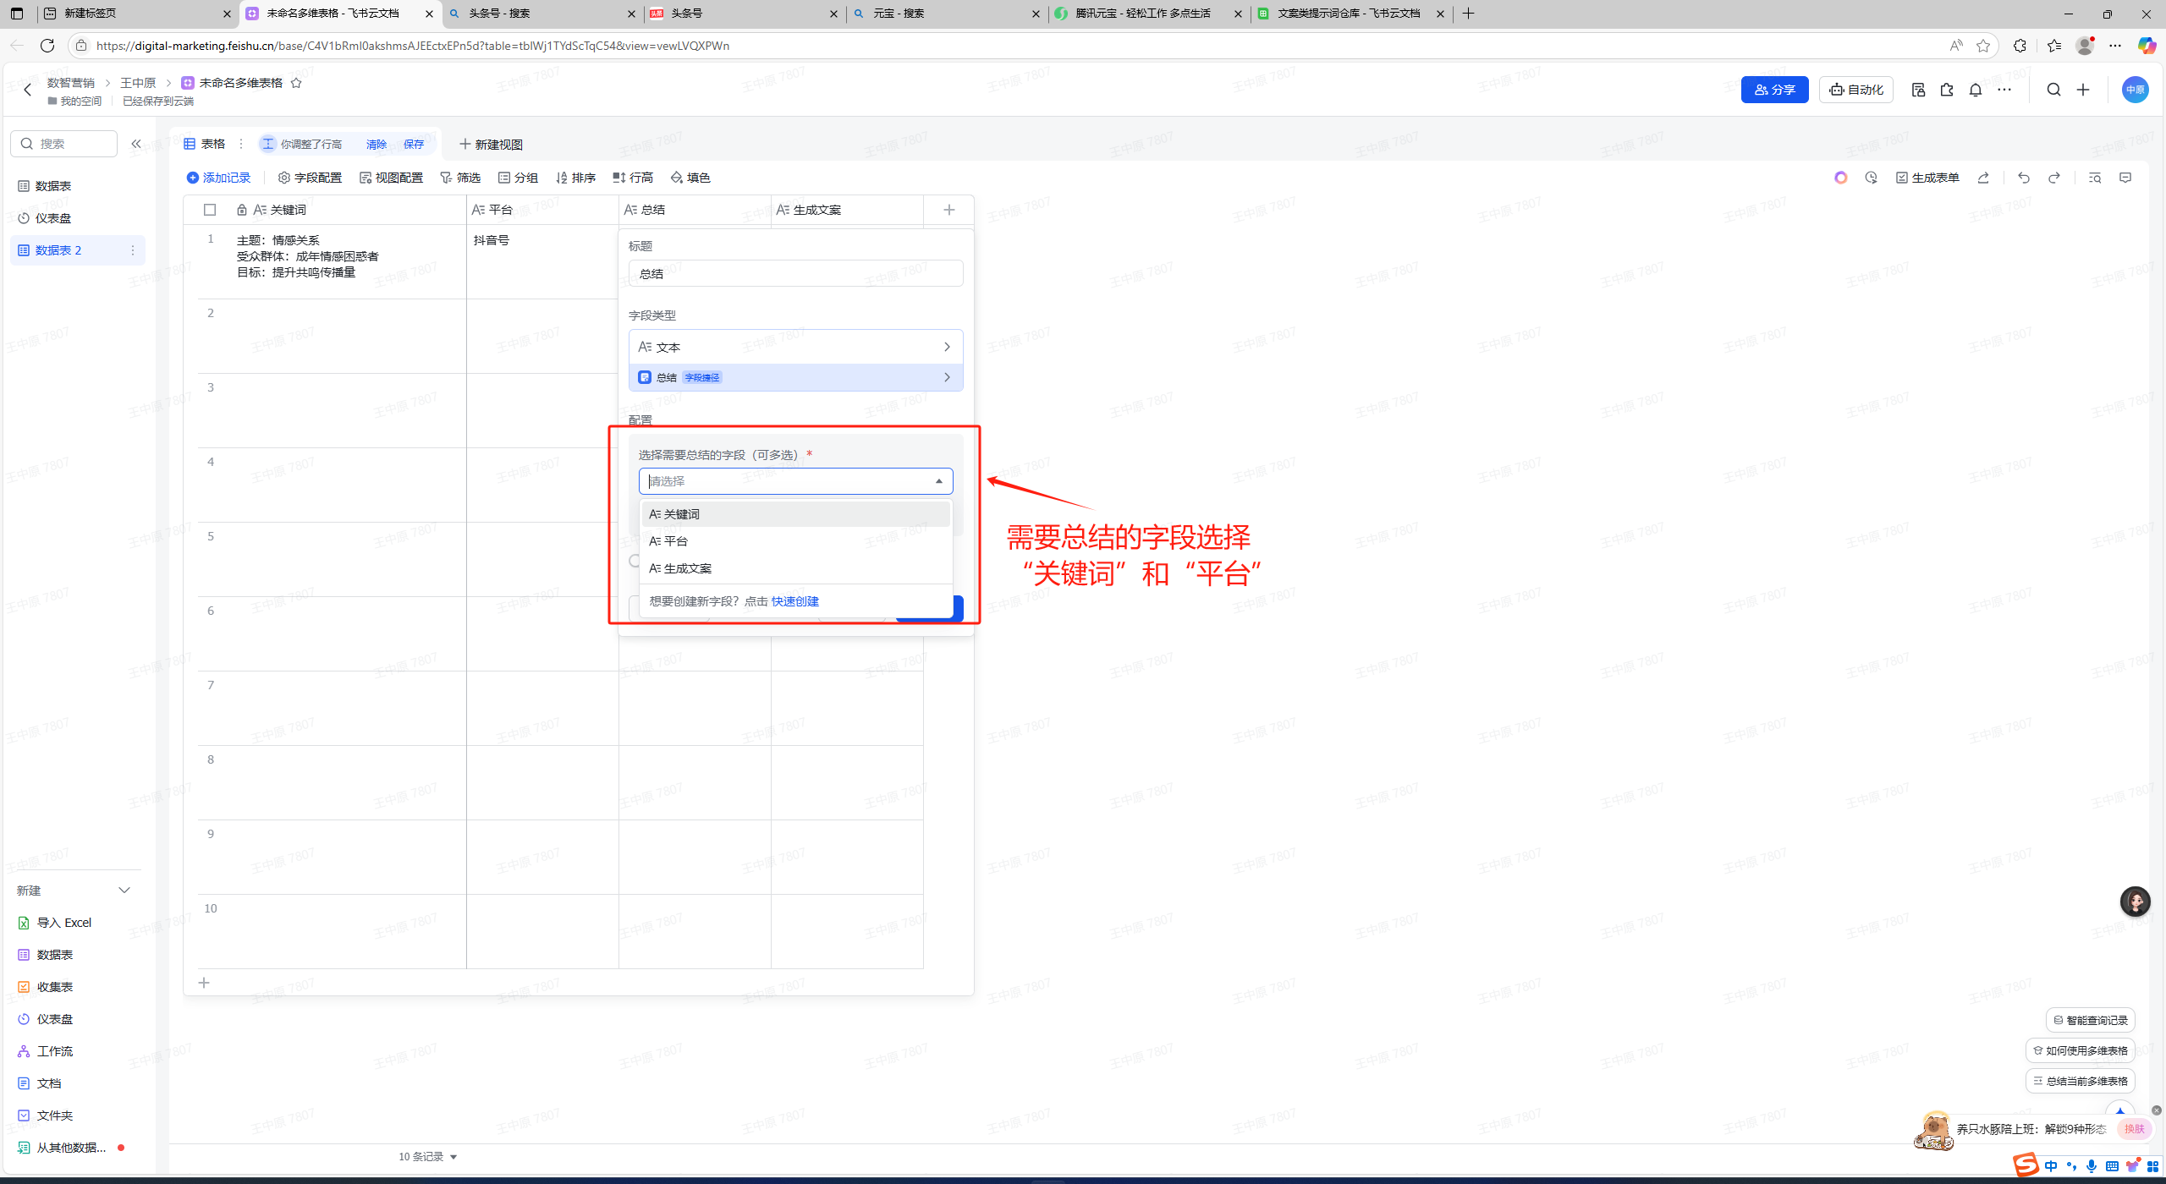Click the 标题 input field containing 总结
Viewport: 2166px width, 1184px height.
[x=795, y=273]
